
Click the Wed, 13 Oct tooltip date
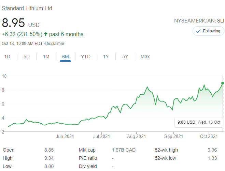coord(209,122)
